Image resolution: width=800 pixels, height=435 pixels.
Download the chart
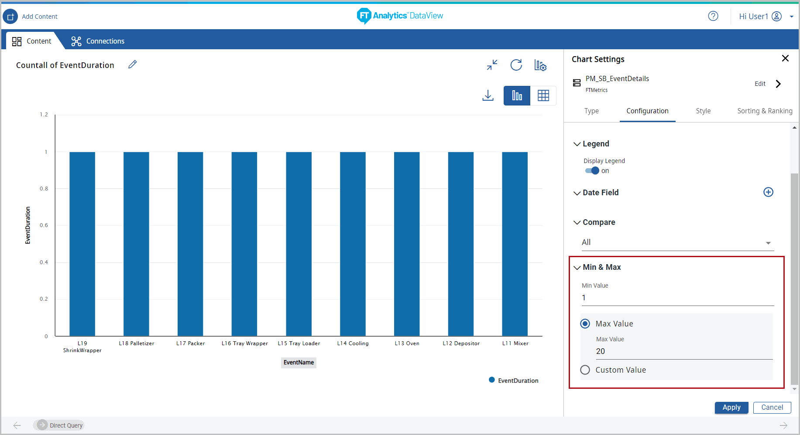488,95
